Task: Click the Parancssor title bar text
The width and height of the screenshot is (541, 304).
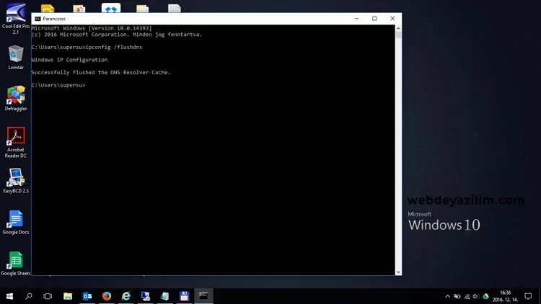Action: [54, 19]
